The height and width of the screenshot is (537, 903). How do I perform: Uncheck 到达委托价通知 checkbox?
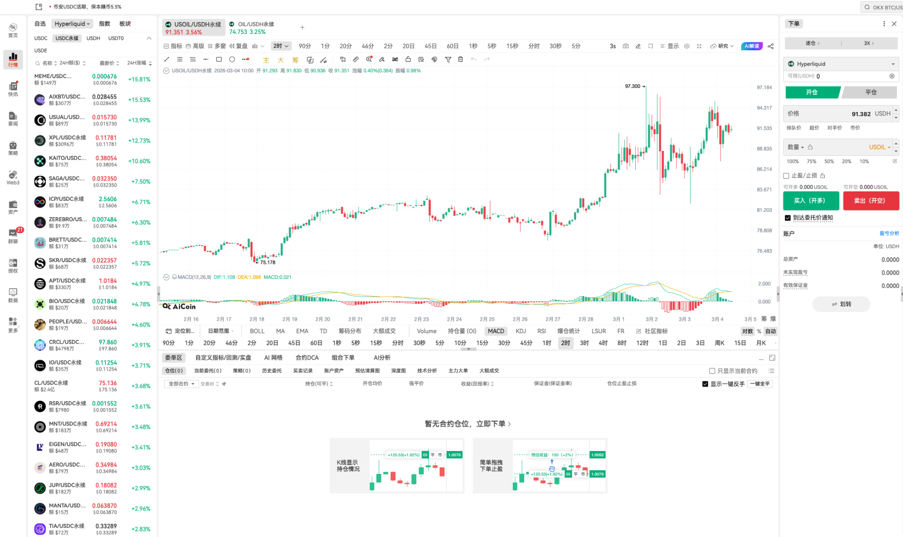787,218
